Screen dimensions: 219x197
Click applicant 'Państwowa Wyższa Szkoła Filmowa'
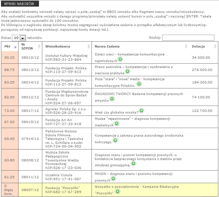pos(61,133)
